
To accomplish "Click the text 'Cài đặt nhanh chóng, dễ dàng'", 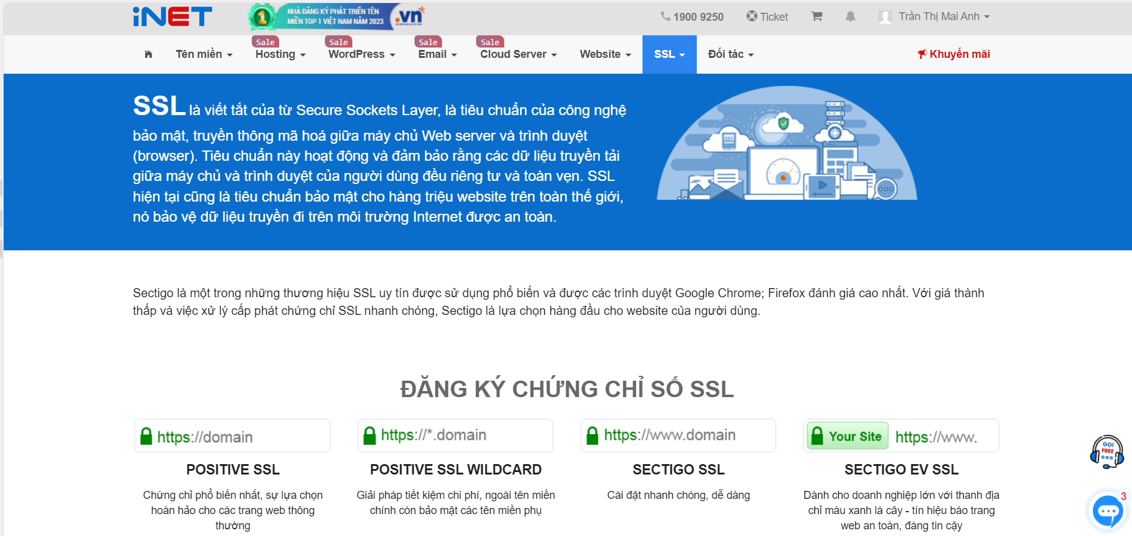I will [678, 495].
